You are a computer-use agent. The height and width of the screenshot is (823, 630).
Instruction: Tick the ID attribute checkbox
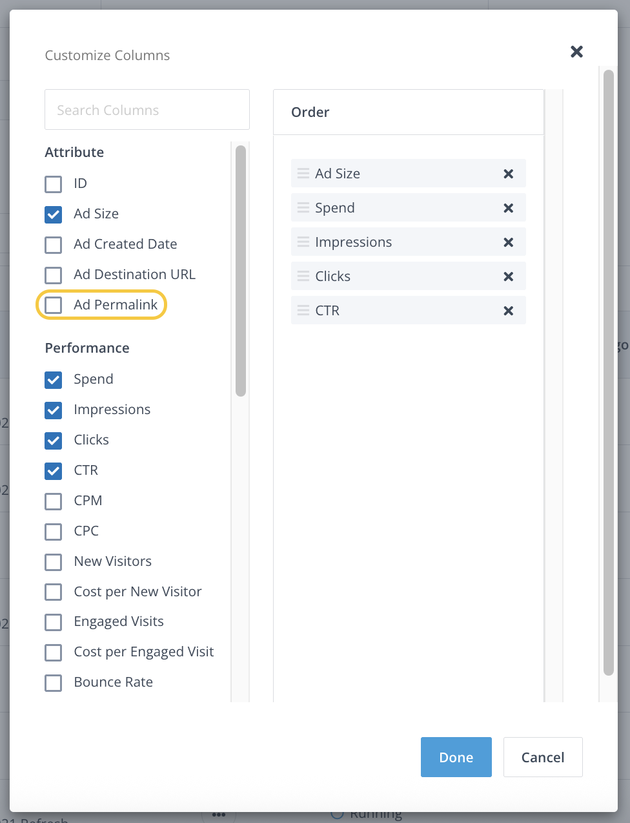coord(54,184)
